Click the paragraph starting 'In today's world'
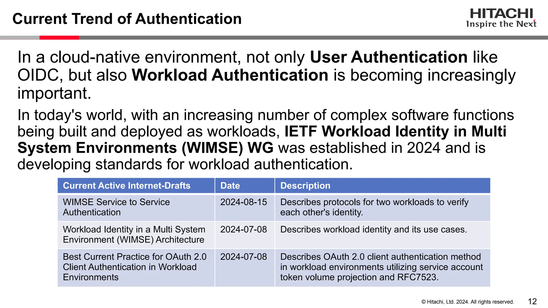The image size is (548, 308). pyautogui.click(x=265, y=139)
